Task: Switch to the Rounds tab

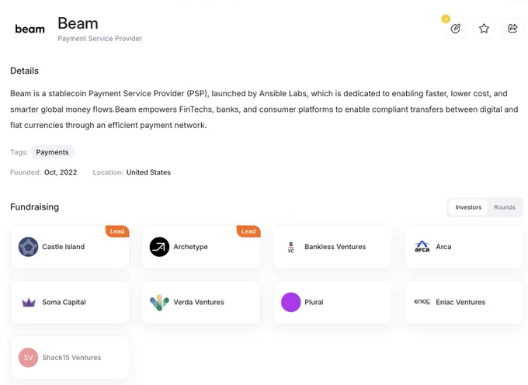Action: pos(505,207)
